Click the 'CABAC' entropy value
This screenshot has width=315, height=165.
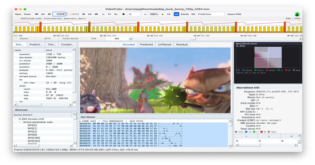(x=50, y=73)
